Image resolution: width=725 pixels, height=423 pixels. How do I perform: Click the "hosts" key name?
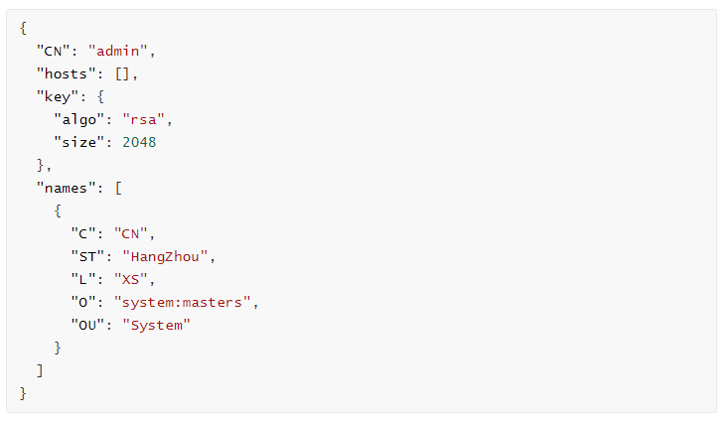click(x=67, y=73)
